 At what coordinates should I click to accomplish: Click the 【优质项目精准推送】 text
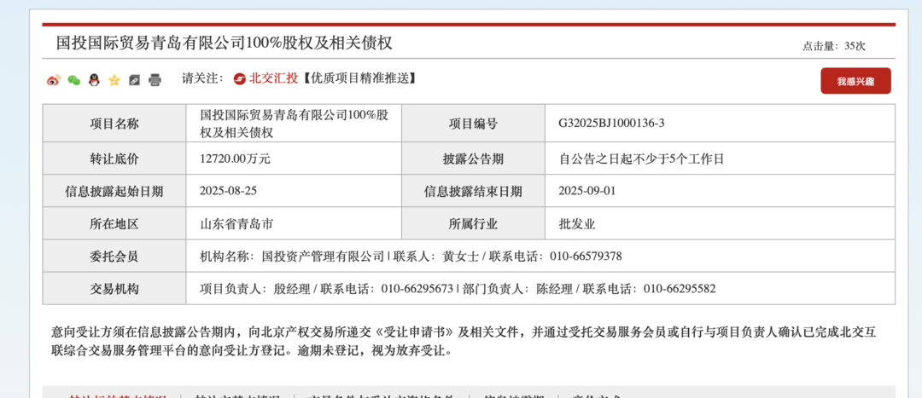coord(359,78)
